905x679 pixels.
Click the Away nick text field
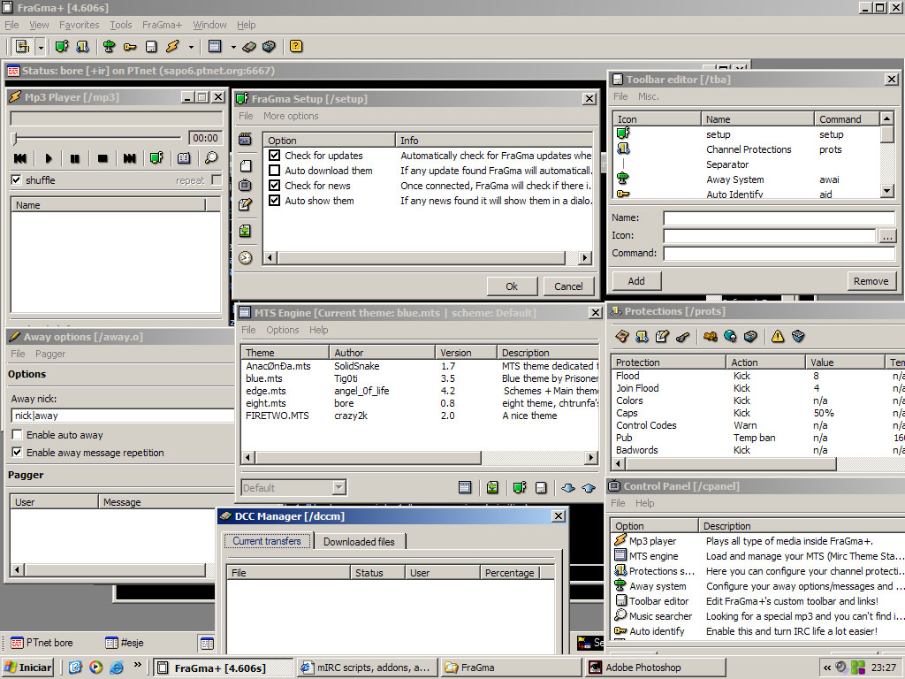122,416
